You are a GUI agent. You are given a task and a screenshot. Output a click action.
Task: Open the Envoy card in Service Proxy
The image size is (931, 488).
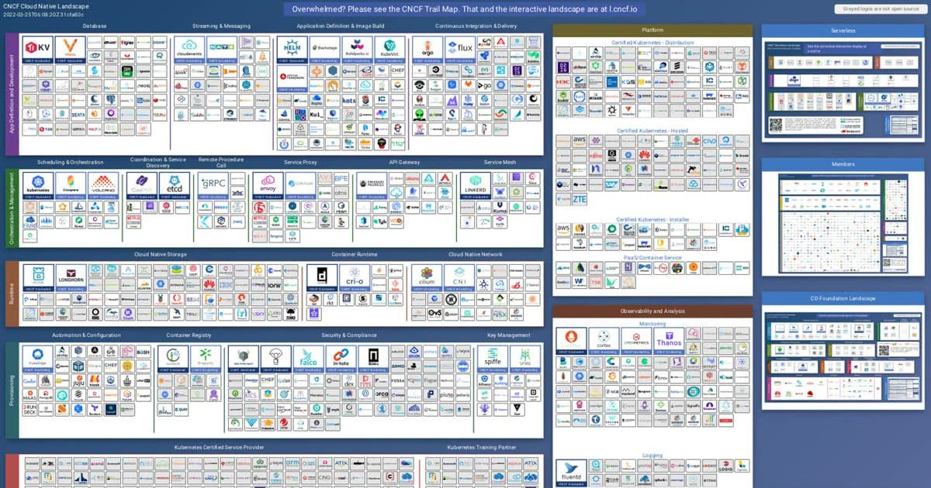tap(268, 185)
